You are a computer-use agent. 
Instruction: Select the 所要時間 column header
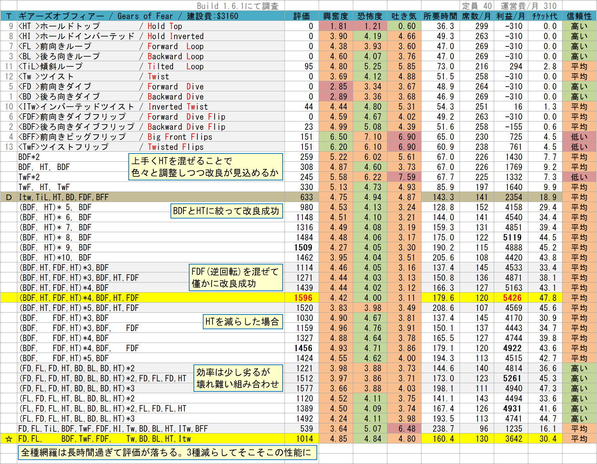point(440,16)
